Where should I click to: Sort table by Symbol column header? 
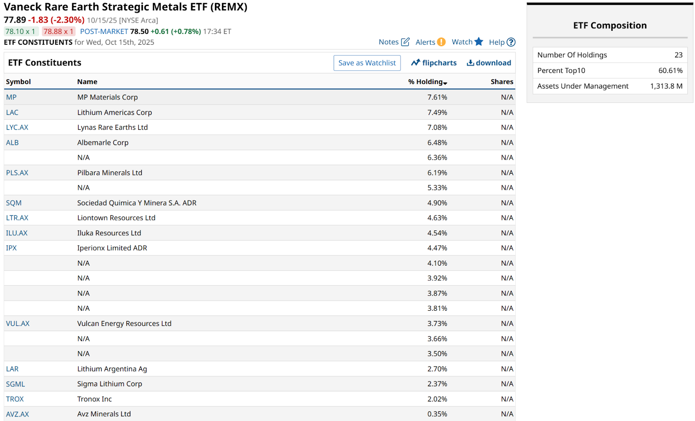click(x=18, y=82)
